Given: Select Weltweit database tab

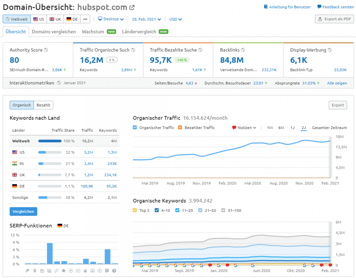Looking at the screenshot, I should pos(17,19).
